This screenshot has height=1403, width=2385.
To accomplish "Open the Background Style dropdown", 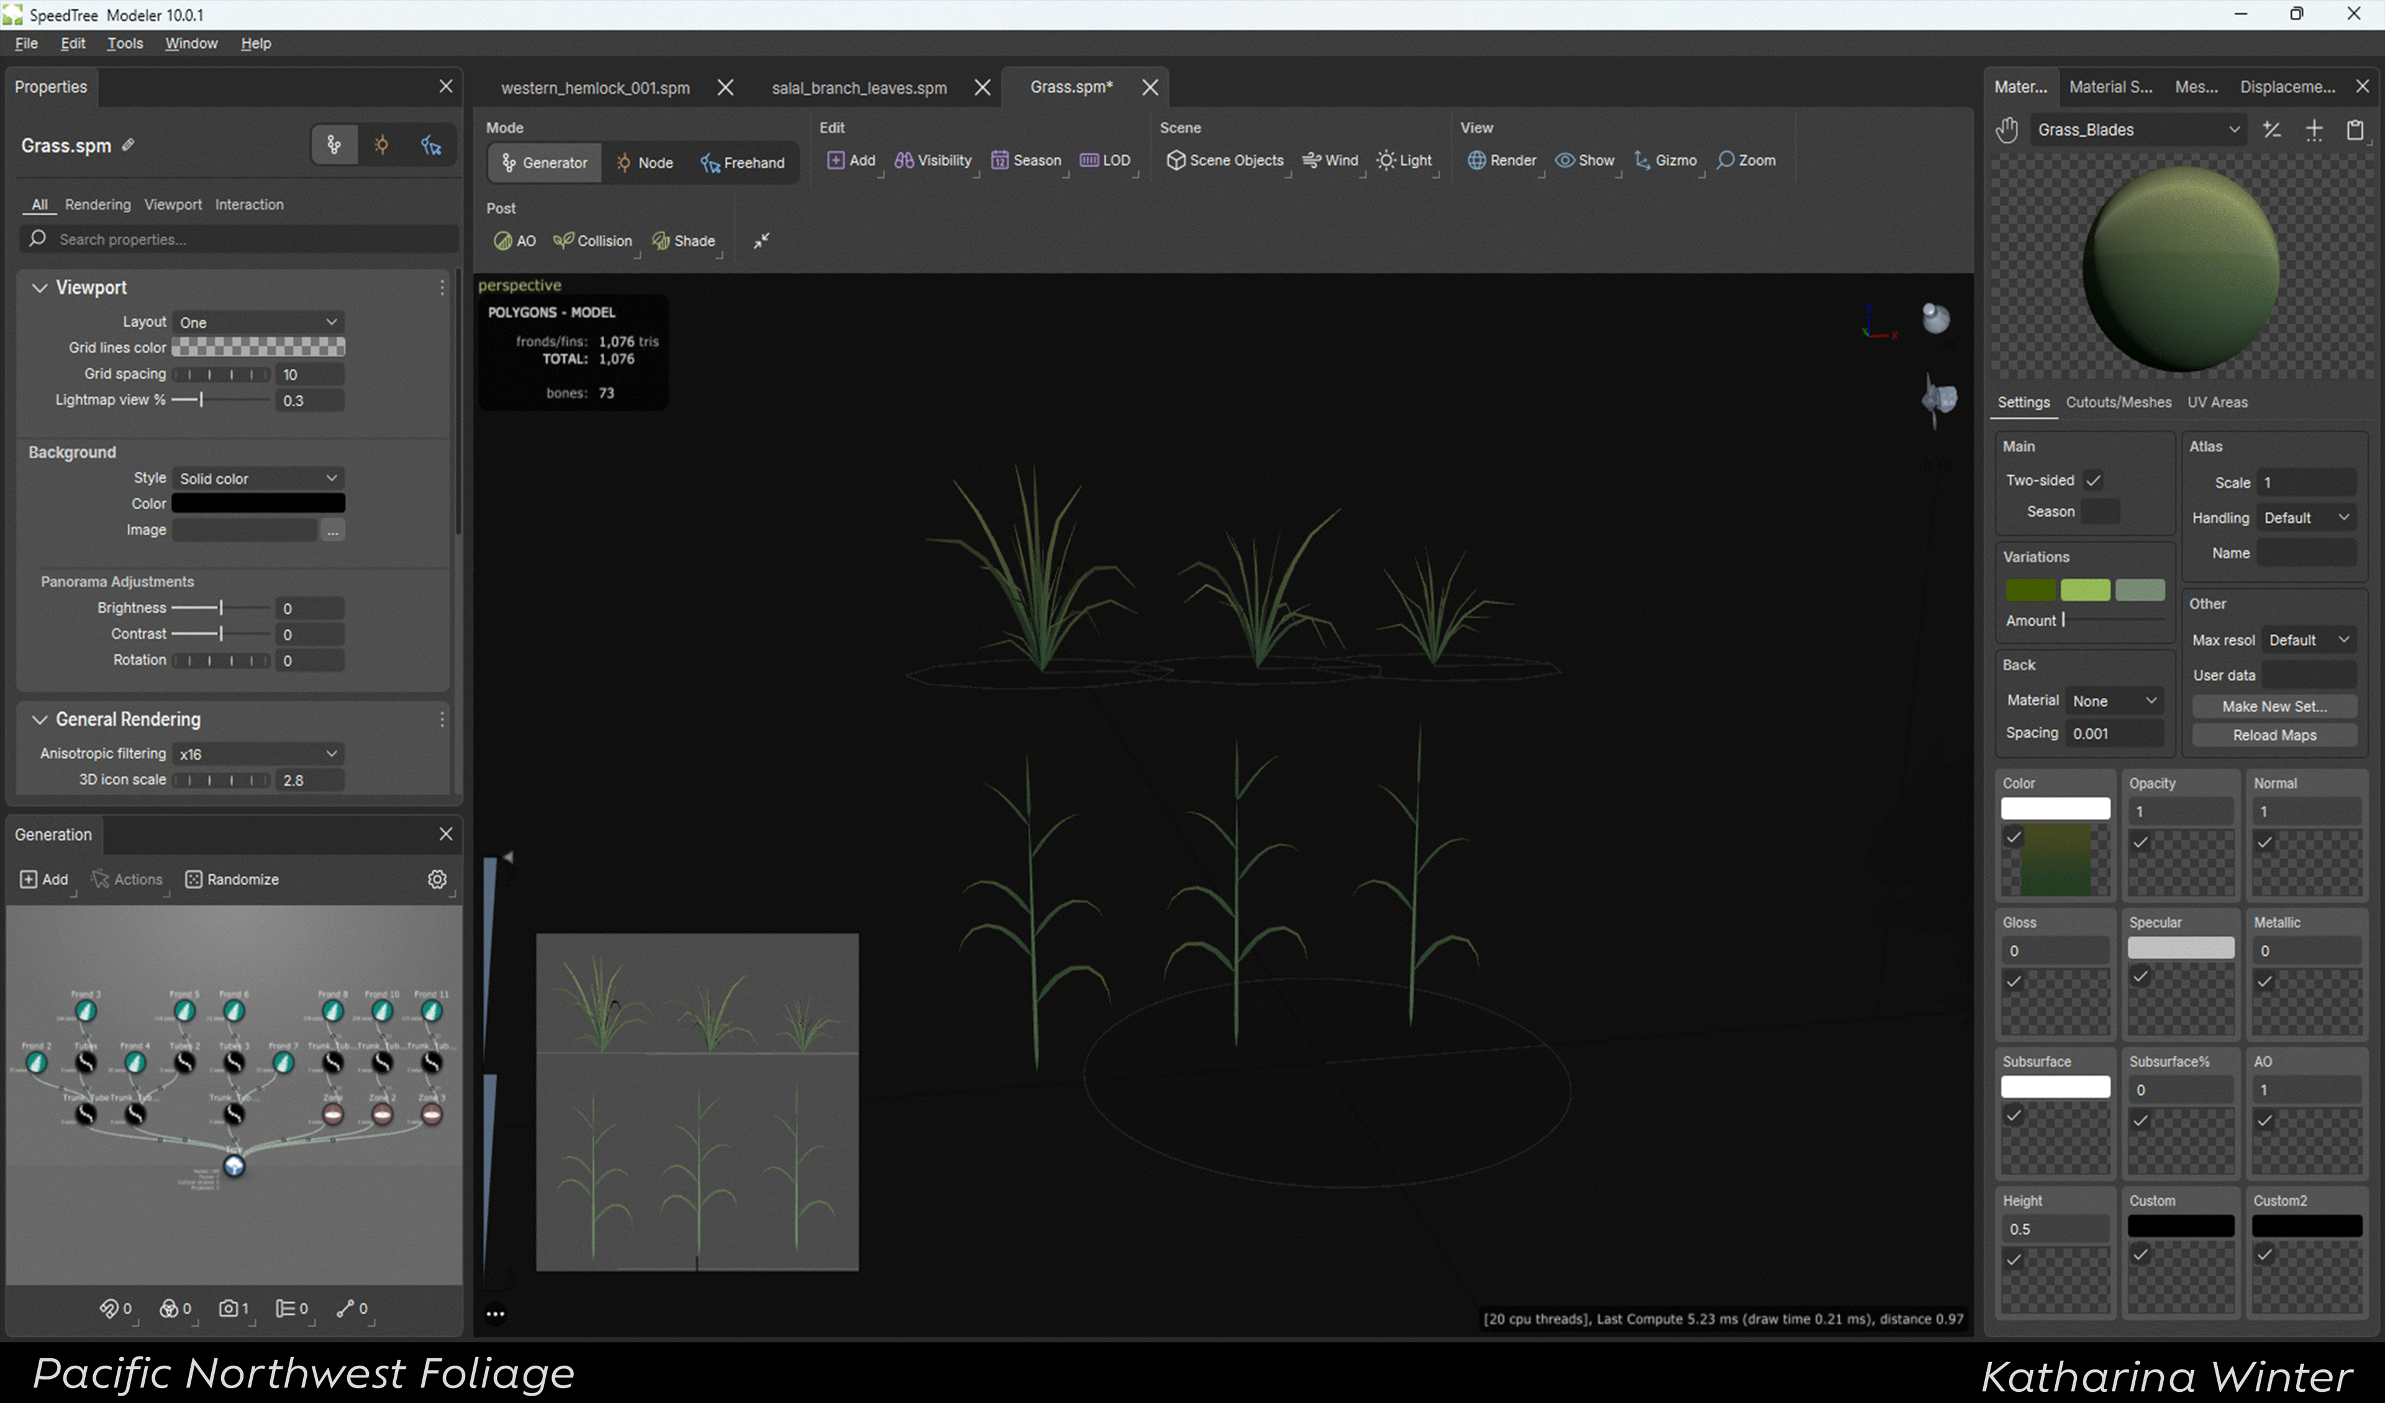I will coord(257,478).
